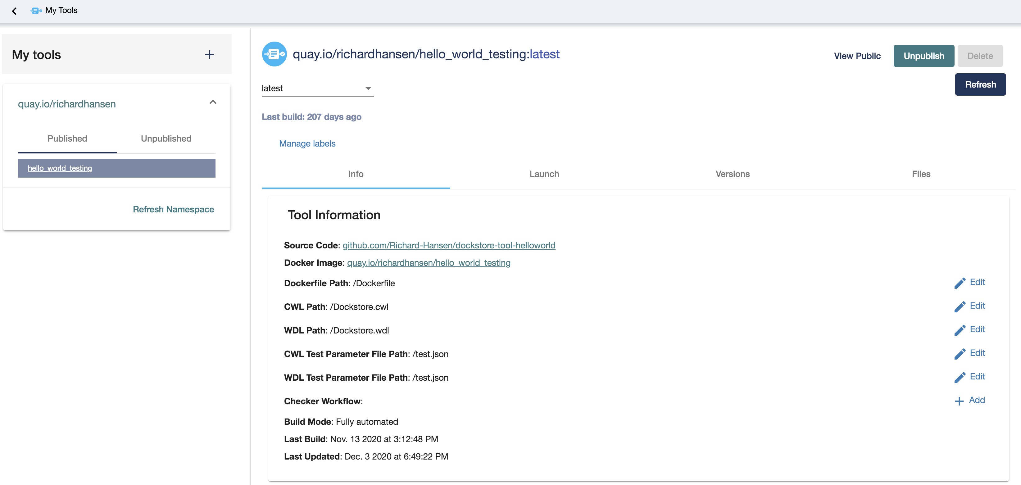This screenshot has width=1021, height=485.
Task: Collapse the quay.io/richardhansen namespace panel
Action: (213, 102)
